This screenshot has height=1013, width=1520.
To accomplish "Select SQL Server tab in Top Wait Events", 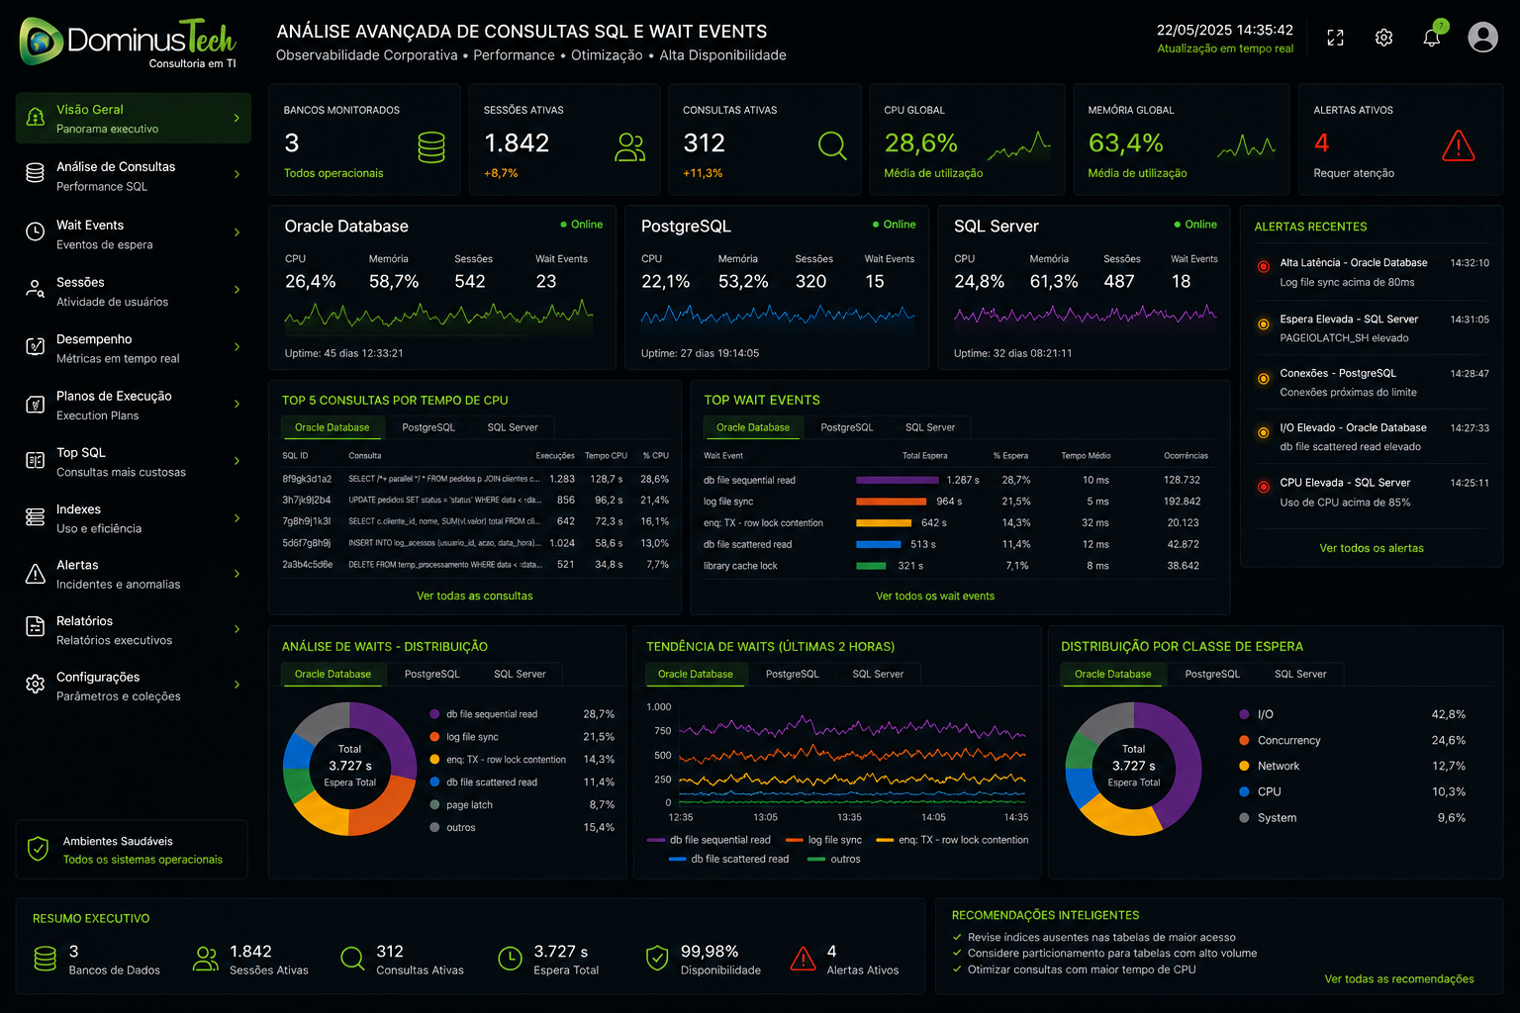I will click(930, 427).
